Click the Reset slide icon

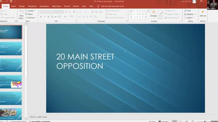27,14
